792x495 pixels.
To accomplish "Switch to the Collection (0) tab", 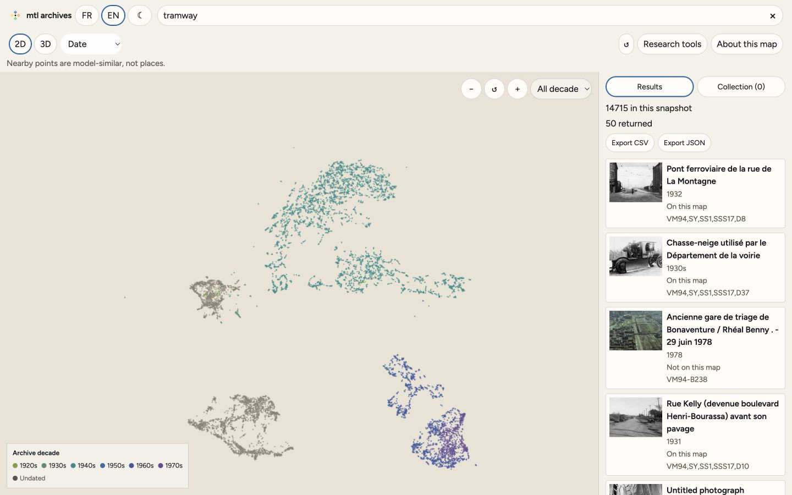I will pyautogui.click(x=741, y=87).
